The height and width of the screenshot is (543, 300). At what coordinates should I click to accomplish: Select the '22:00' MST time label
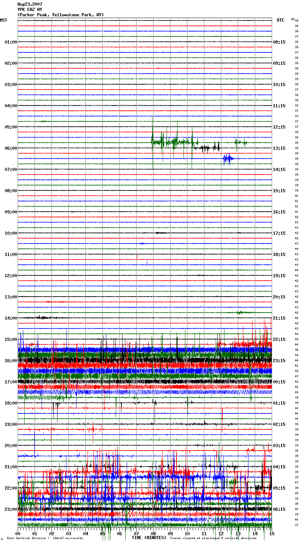tap(11, 488)
